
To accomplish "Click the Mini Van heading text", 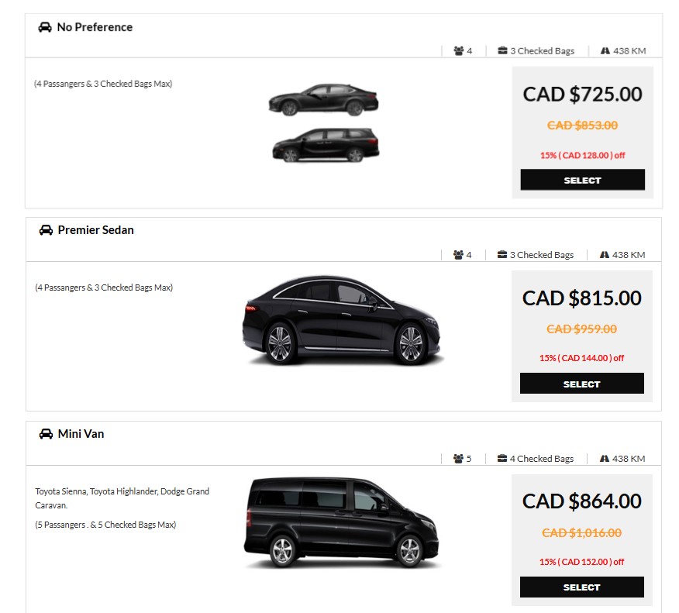I will pos(81,434).
